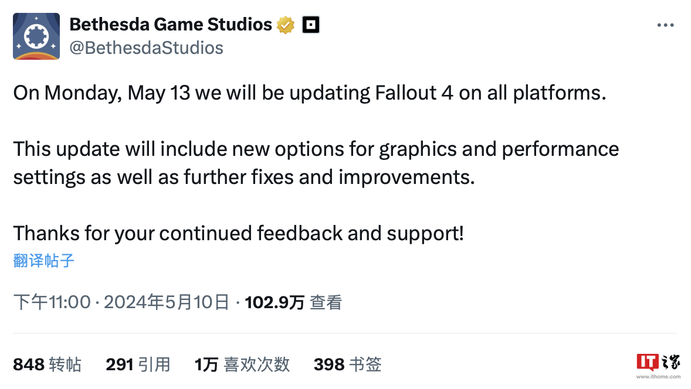Open the 1万 喜欢次数 likes list
Viewport: 691px width, 389px height.
[242, 364]
